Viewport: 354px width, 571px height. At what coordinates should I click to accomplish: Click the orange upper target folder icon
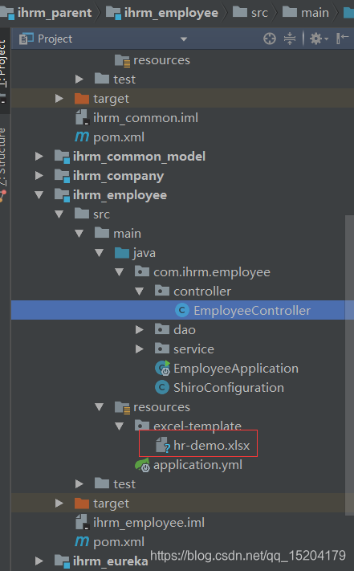[82, 98]
